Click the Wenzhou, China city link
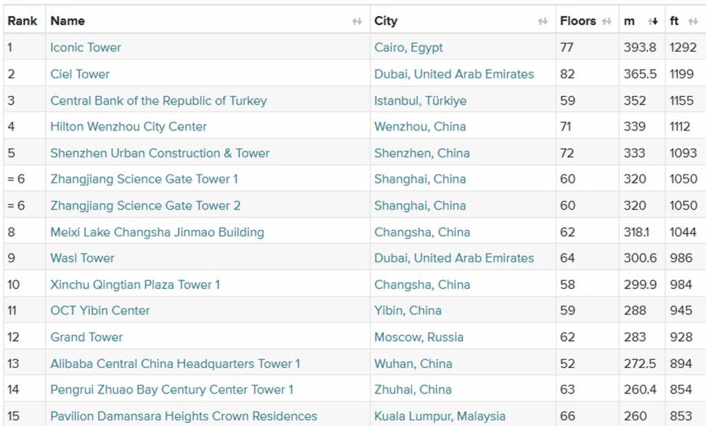 (420, 127)
